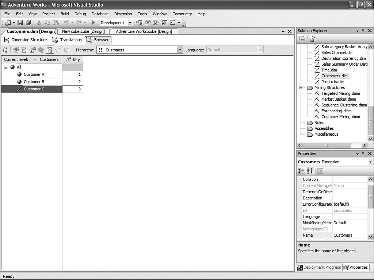Open the Customers Dimension object dropdown in Properties
374x280 pixels.
(x=370, y=162)
